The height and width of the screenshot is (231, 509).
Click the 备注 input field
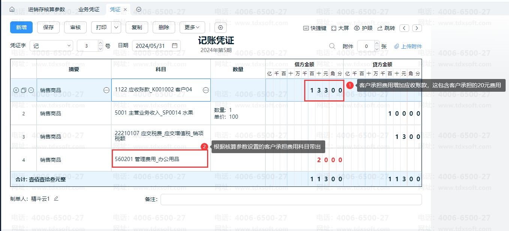[291, 200]
